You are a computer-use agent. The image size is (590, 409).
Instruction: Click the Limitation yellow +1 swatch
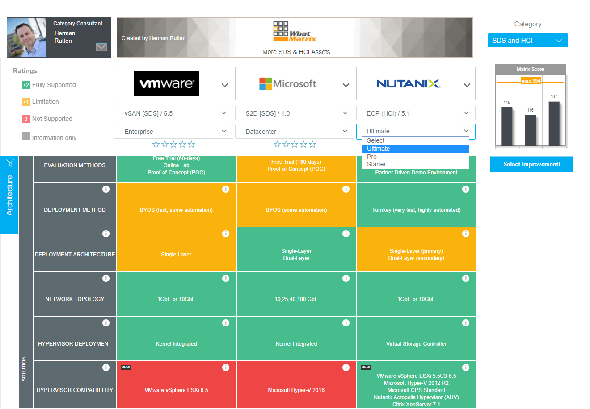click(x=26, y=102)
